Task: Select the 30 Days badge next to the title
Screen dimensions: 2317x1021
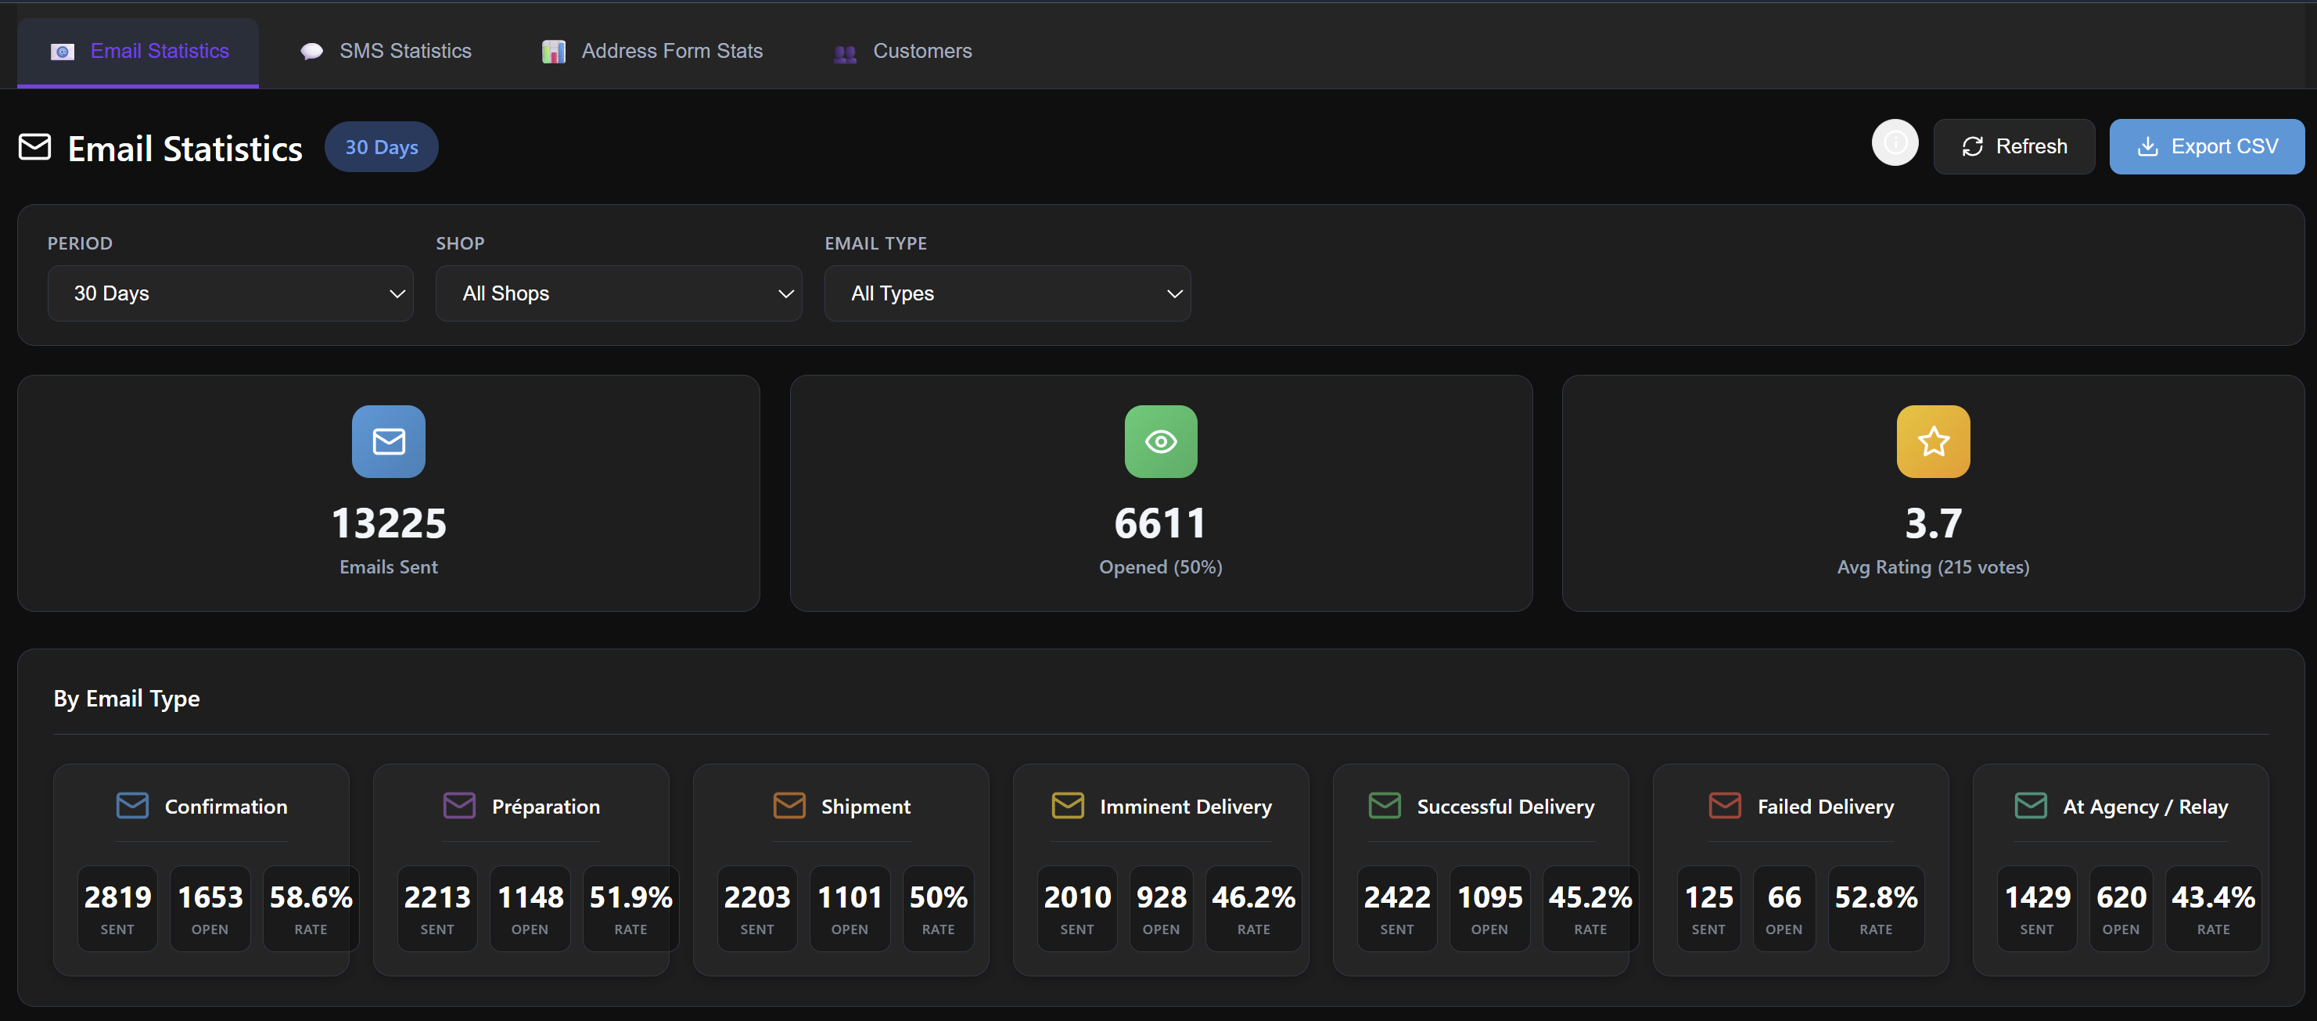Action: [380, 146]
